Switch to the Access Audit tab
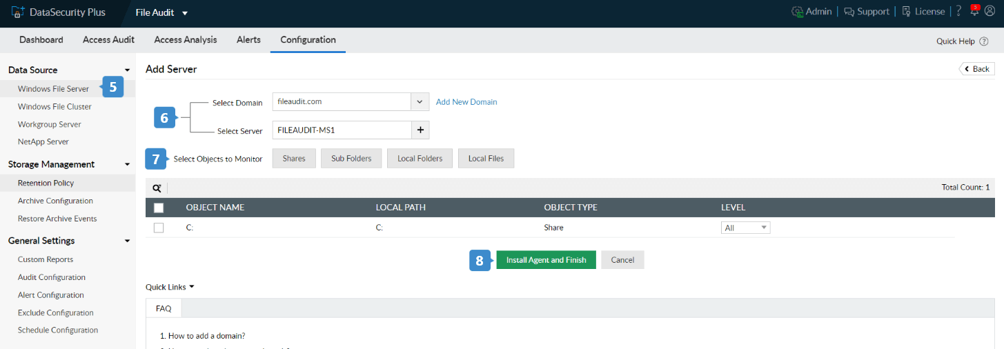The width and height of the screenshot is (1004, 349). pos(108,40)
